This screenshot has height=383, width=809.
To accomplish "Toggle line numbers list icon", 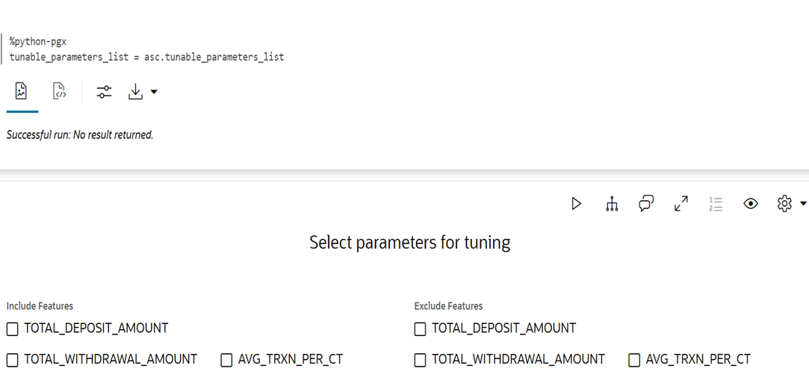I will [716, 204].
